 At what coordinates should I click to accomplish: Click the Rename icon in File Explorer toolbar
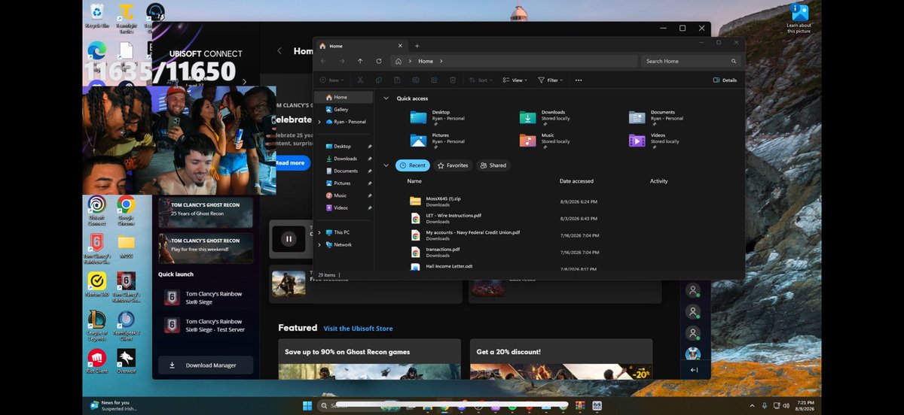(416, 80)
